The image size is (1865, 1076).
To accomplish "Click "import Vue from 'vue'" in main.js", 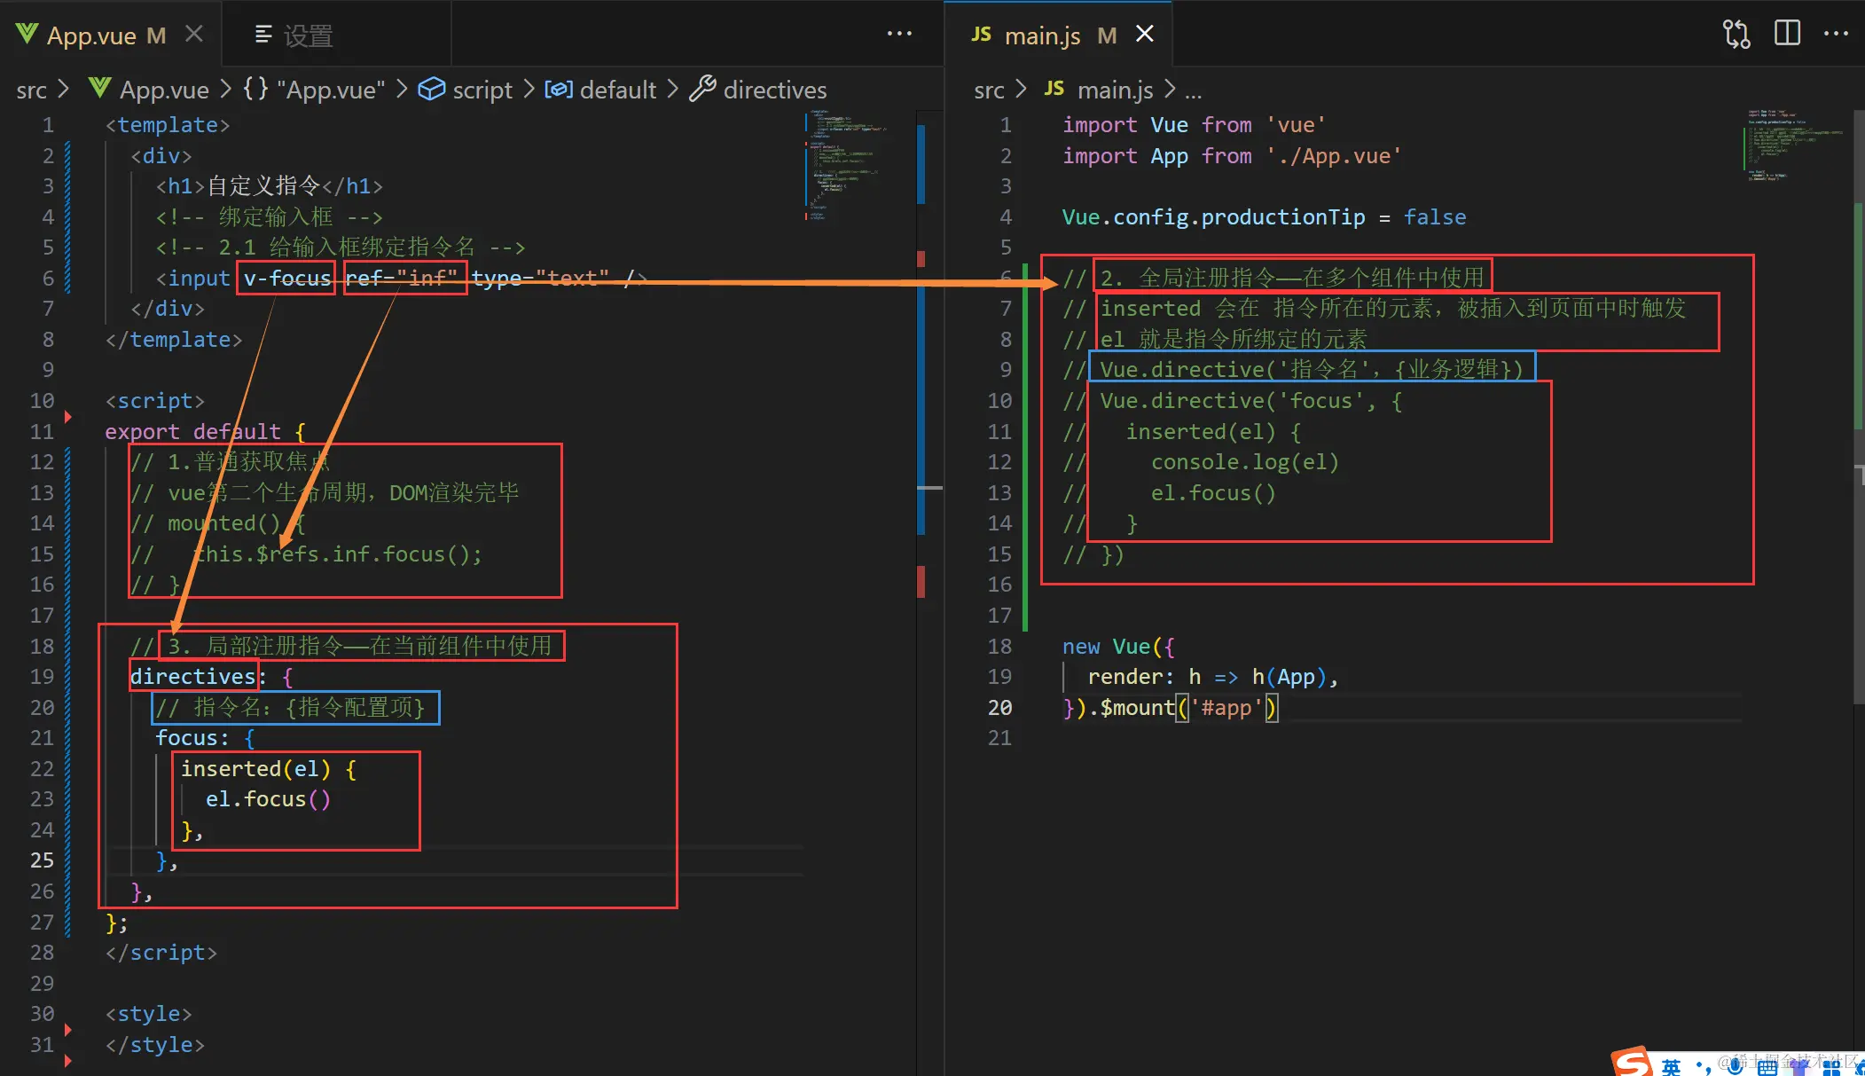I will click(x=1194, y=124).
